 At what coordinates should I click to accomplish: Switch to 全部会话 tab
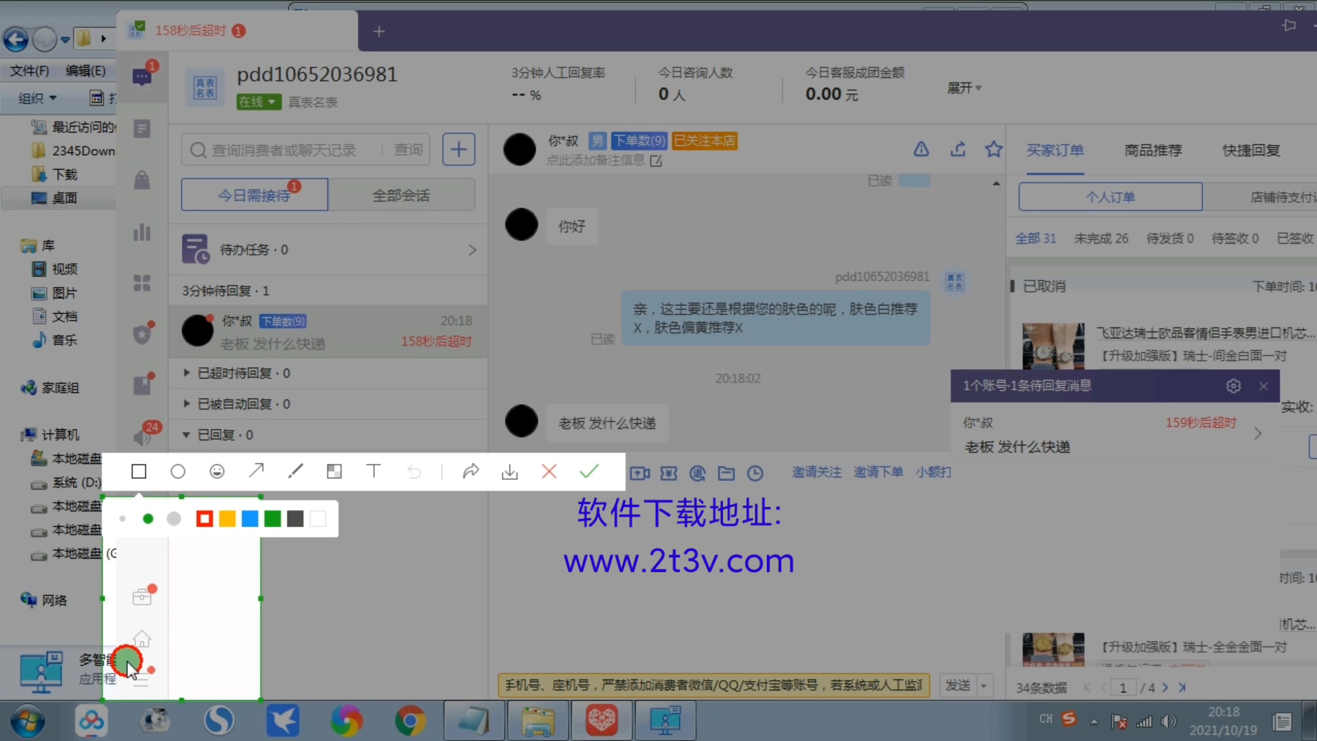(401, 196)
